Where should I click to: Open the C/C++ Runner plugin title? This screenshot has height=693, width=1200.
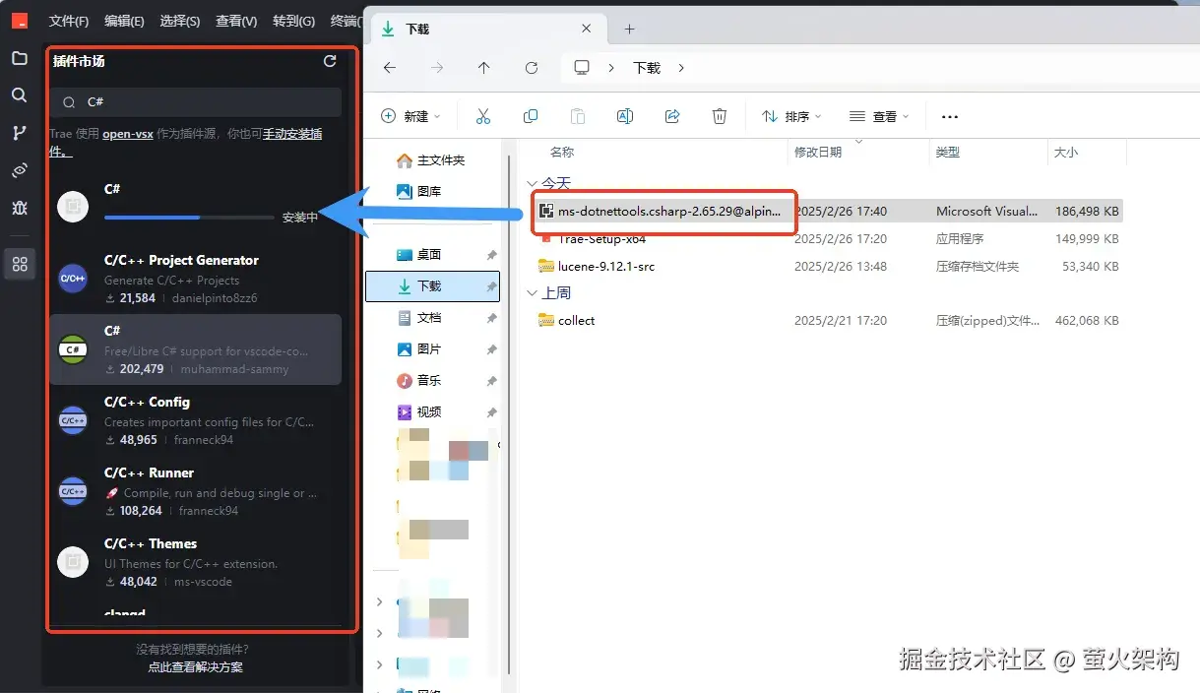pos(149,472)
